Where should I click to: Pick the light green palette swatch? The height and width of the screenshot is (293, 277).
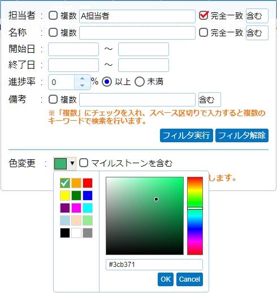point(88,220)
